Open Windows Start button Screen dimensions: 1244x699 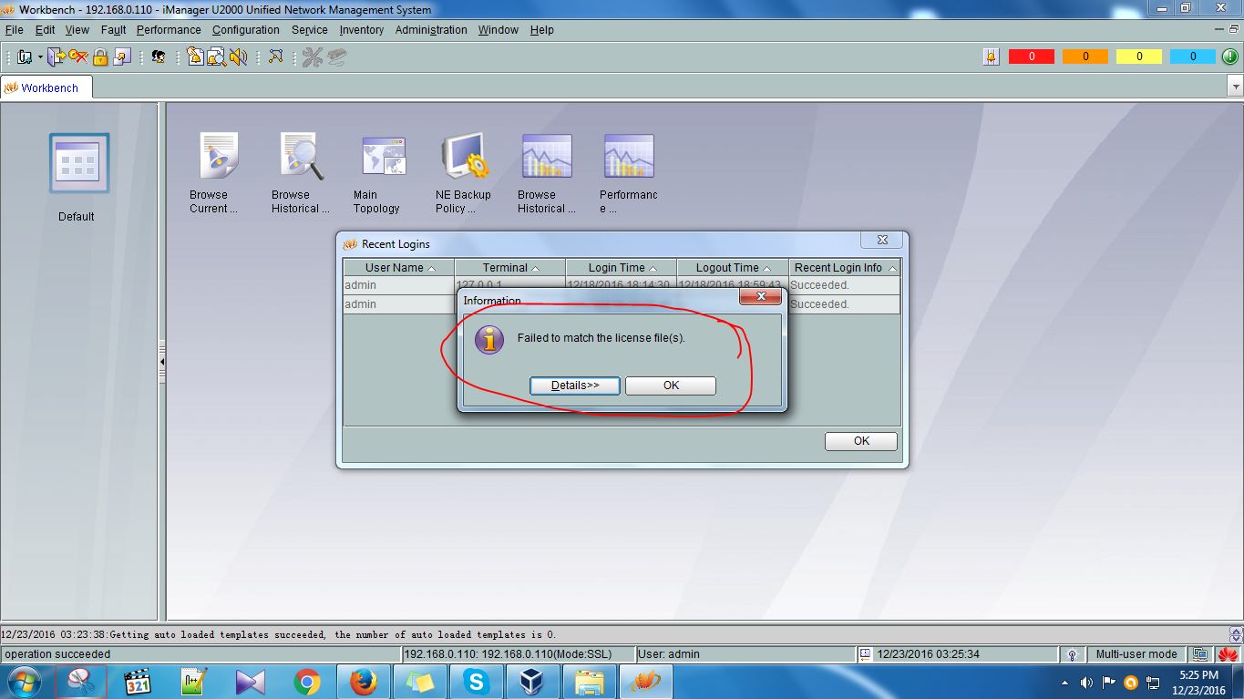pyautogui.click(x=24, y=682)
